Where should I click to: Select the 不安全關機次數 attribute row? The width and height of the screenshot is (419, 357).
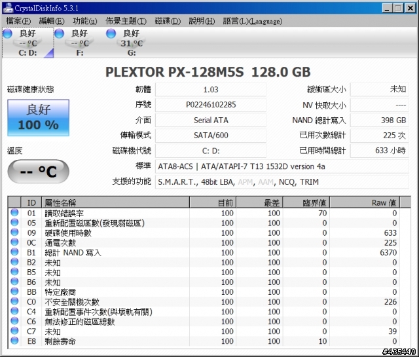pos(204,302)
